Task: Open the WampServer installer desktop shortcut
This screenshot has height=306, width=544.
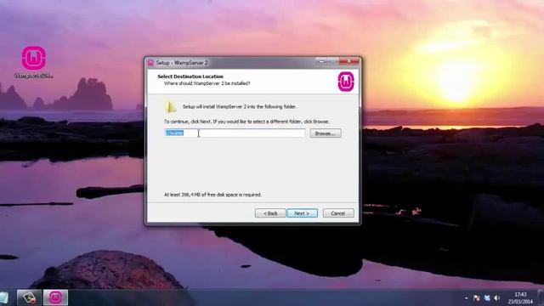Action: tap(34, 62)
